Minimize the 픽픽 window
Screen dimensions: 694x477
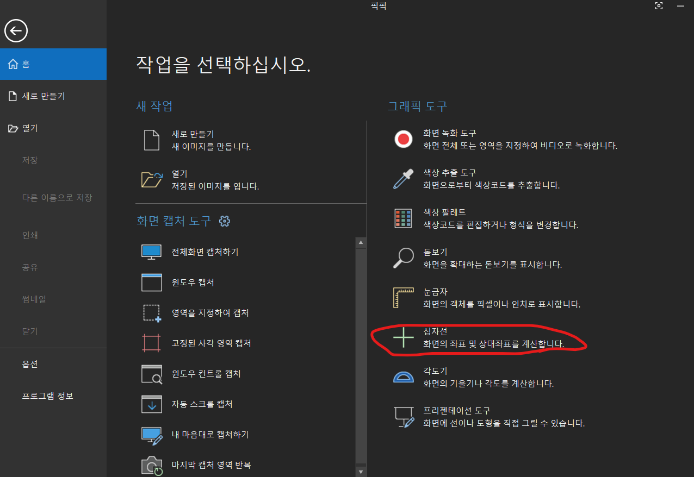click(680, 6)
